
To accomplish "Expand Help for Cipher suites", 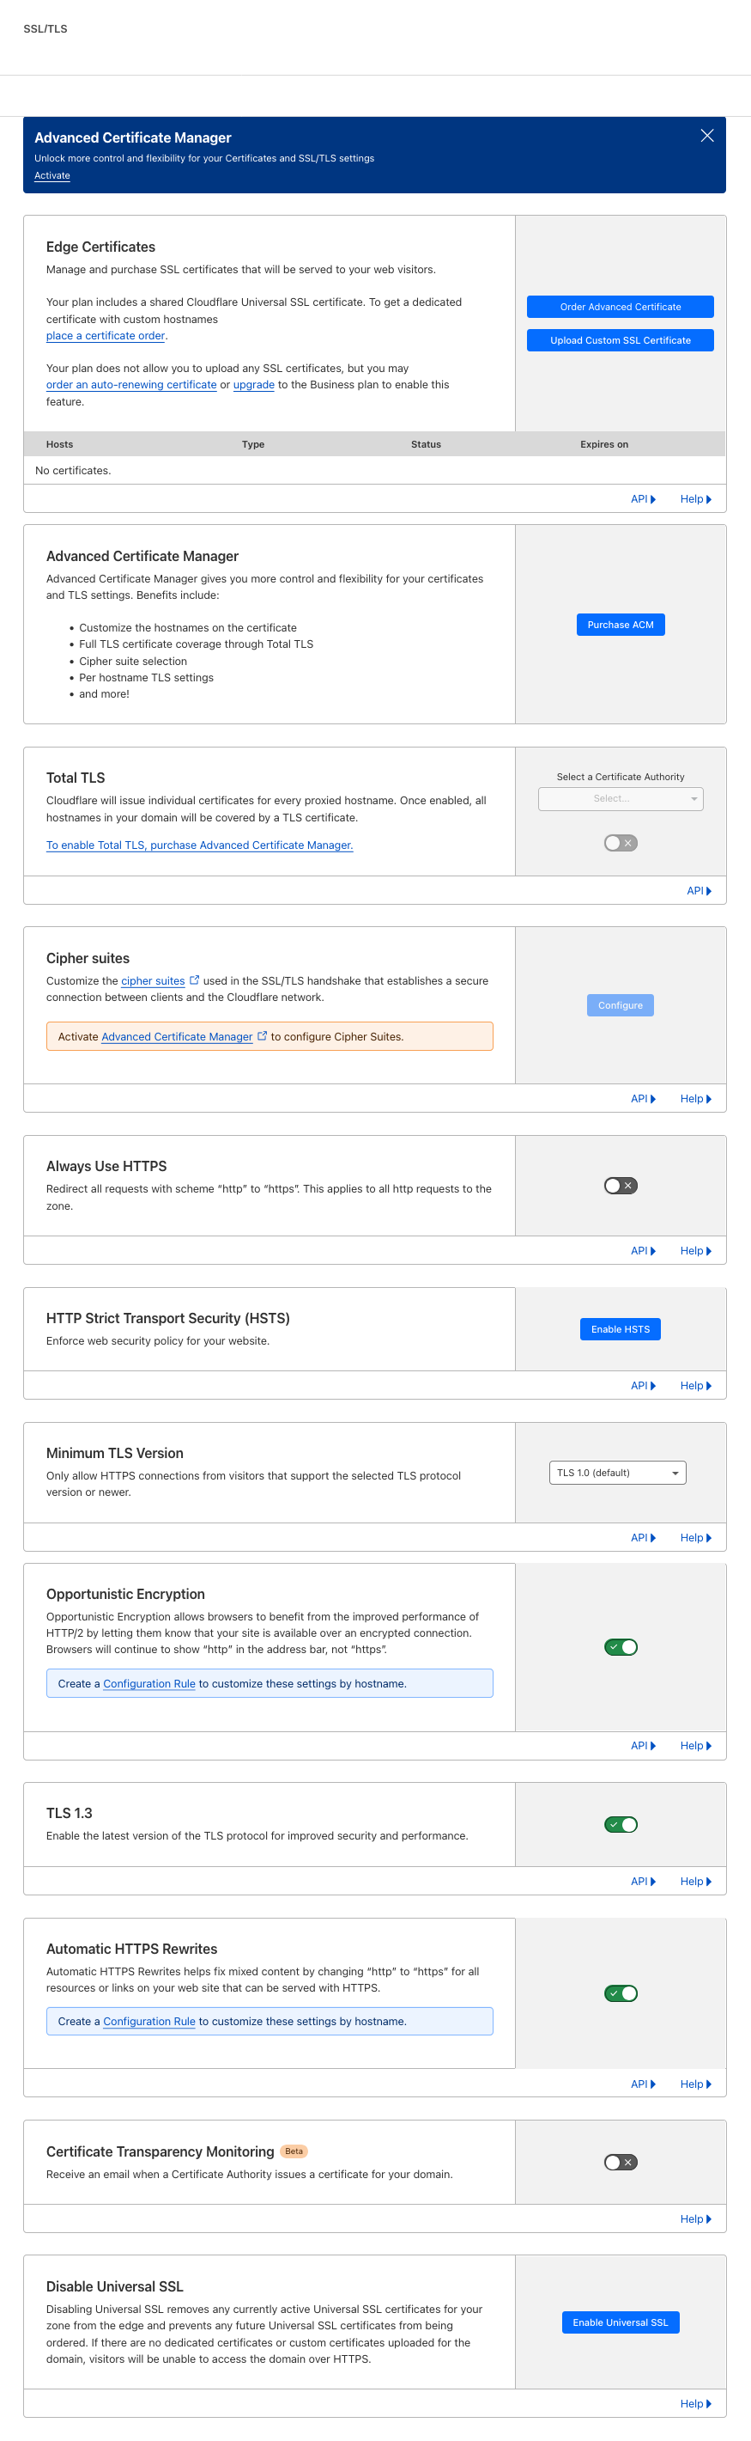I will point(696,1099).
